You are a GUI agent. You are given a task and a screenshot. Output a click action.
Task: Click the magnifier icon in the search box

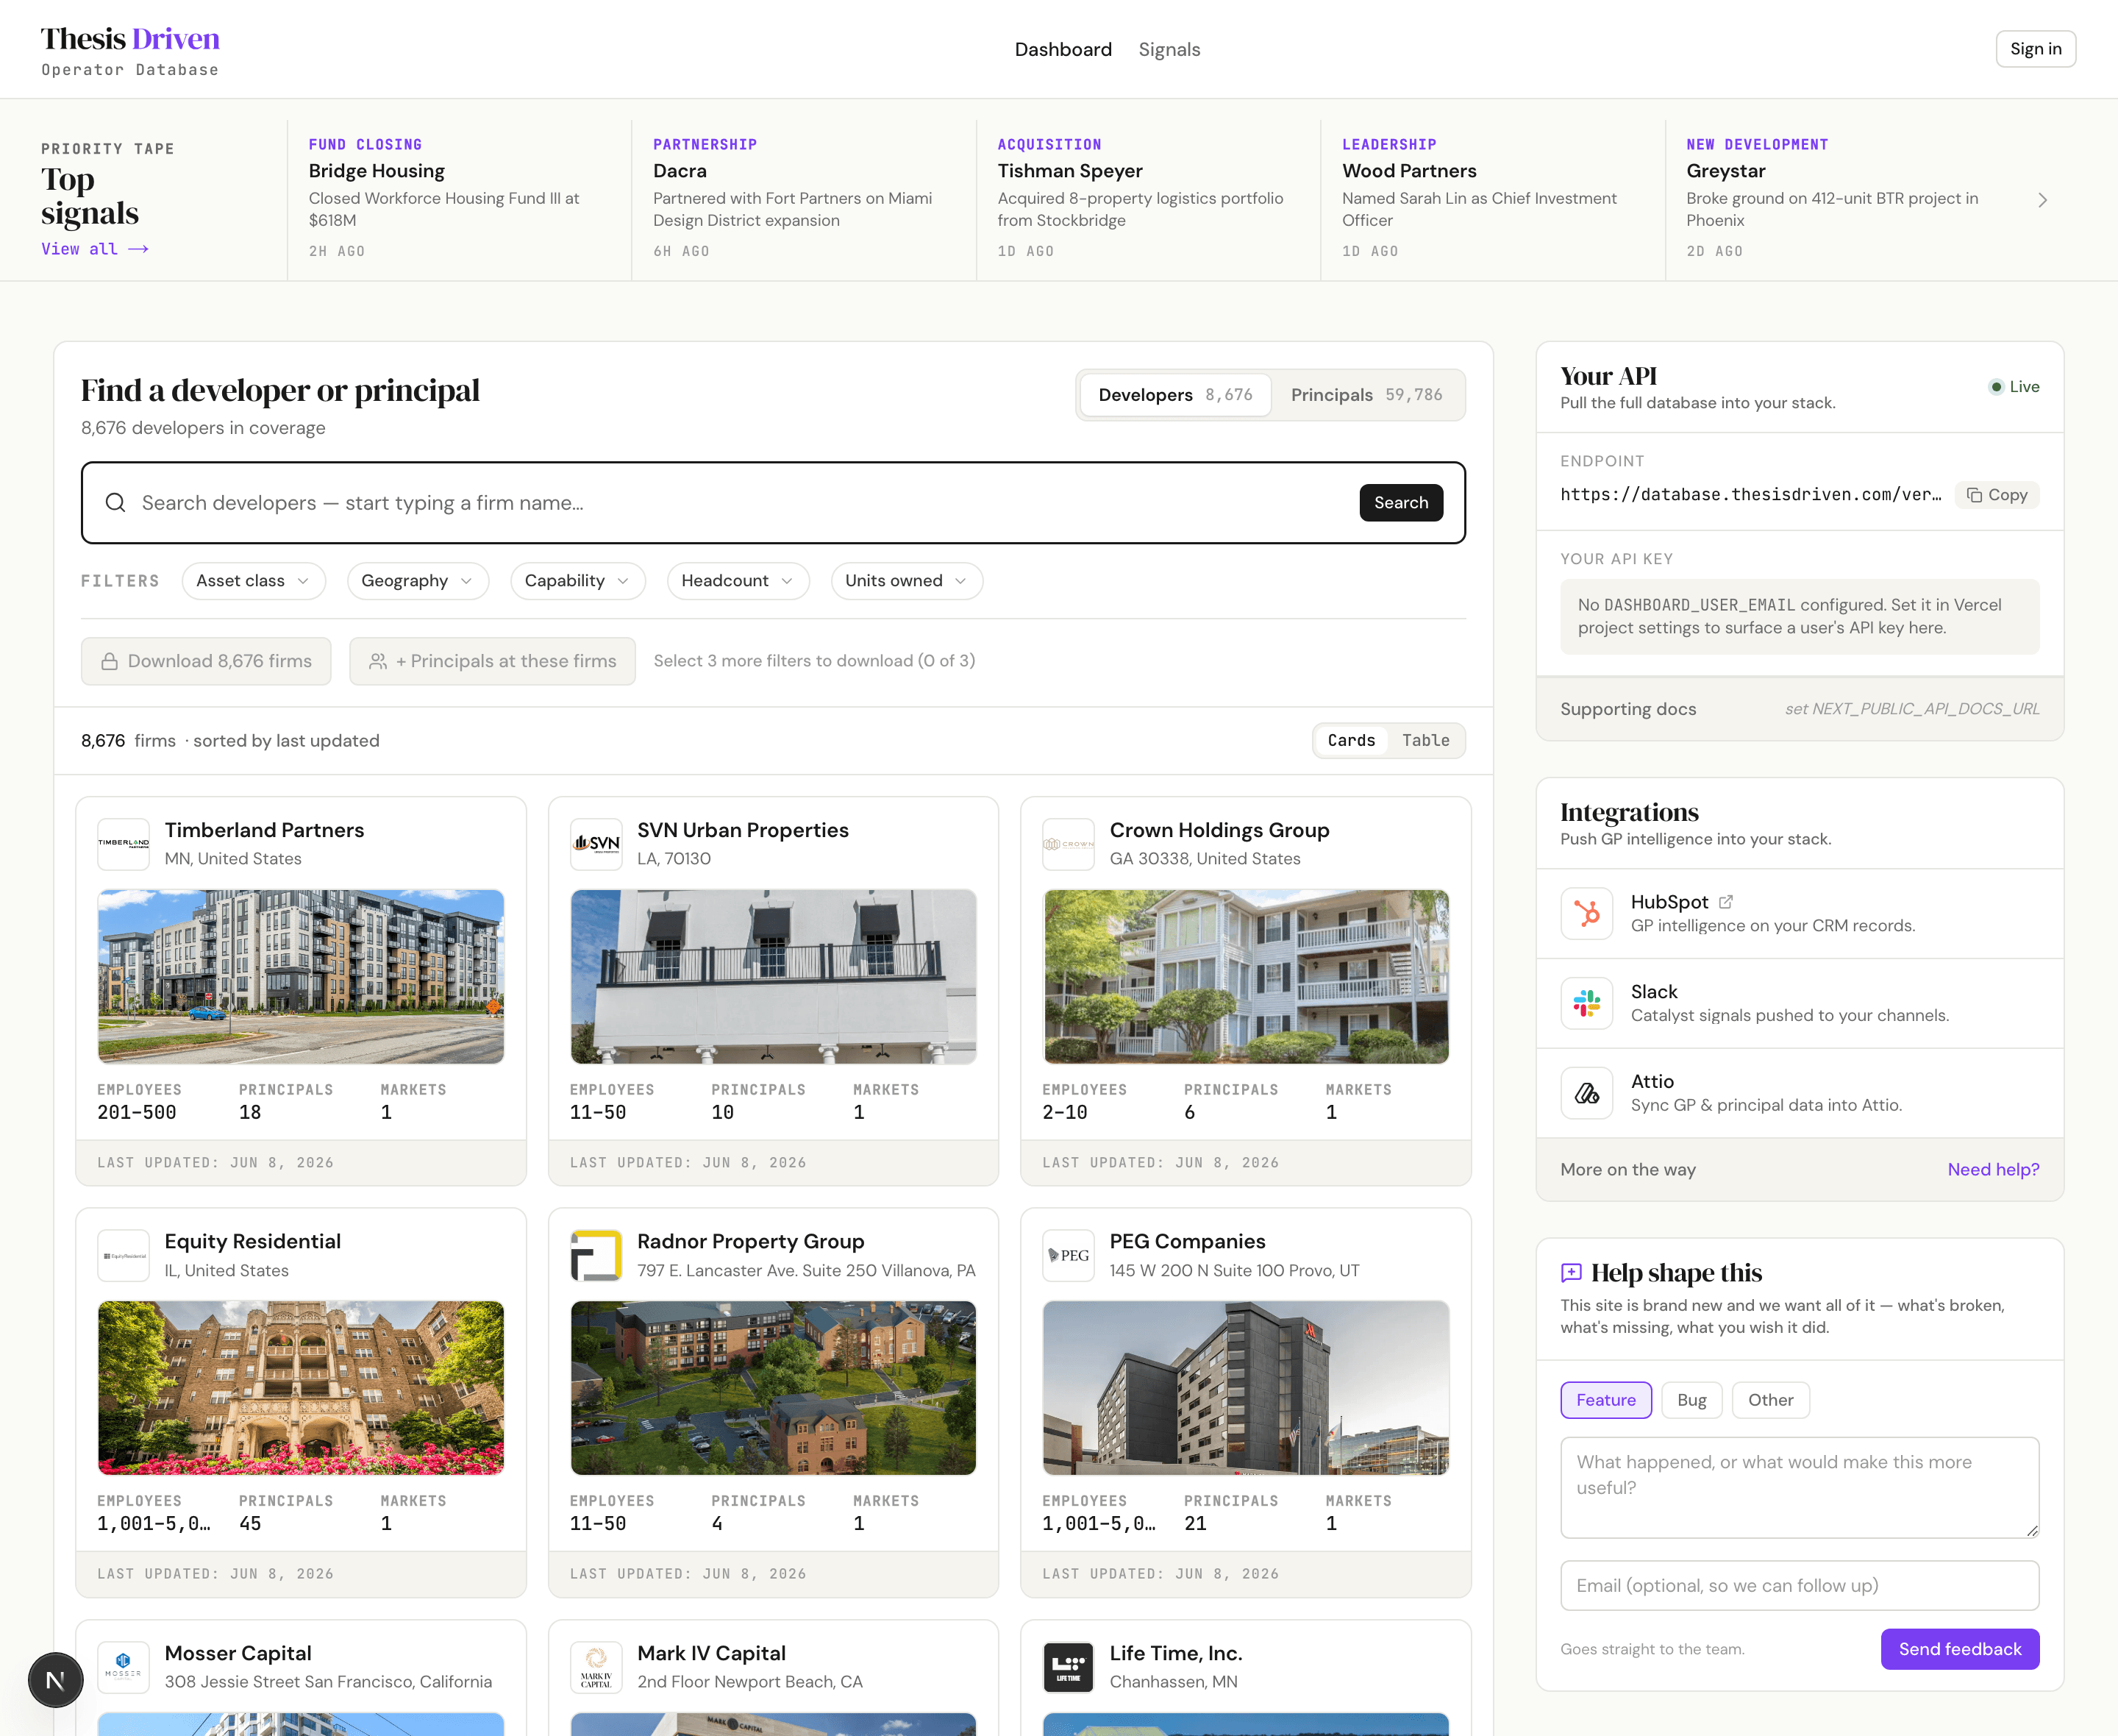tap(116, 502)
